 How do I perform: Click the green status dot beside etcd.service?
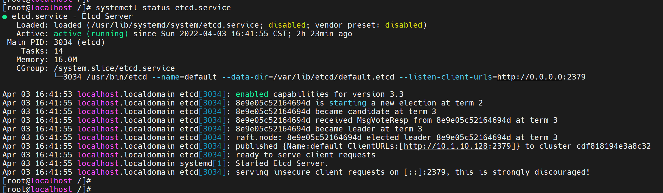pos(5,17)
